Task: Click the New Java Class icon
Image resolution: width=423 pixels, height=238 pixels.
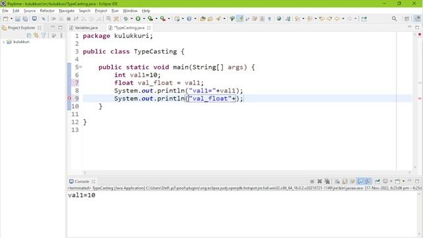Action: tap(189, 19)
